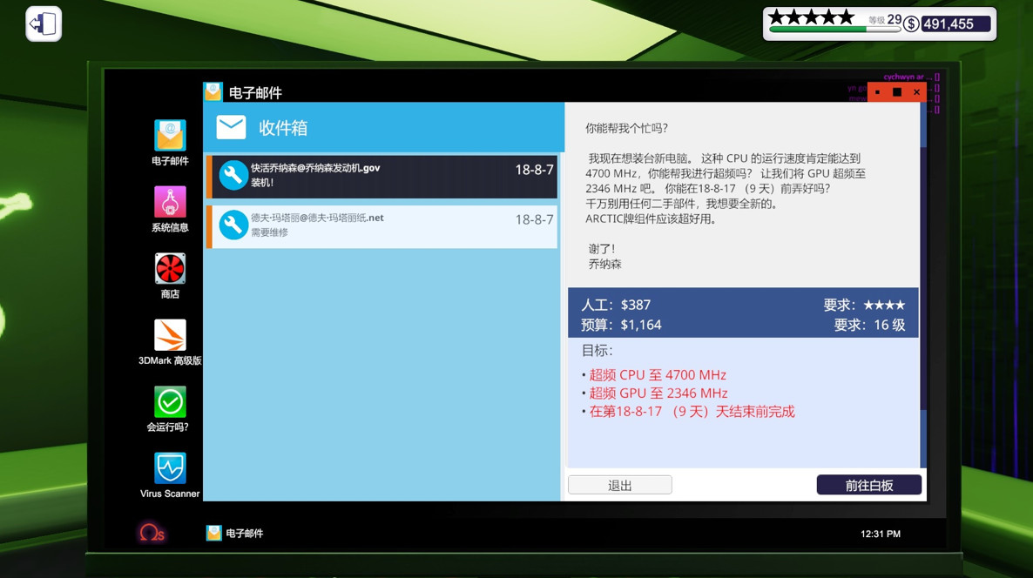Click the wrench icon on Jonathan's email
1033x578 pixels.
233,175
